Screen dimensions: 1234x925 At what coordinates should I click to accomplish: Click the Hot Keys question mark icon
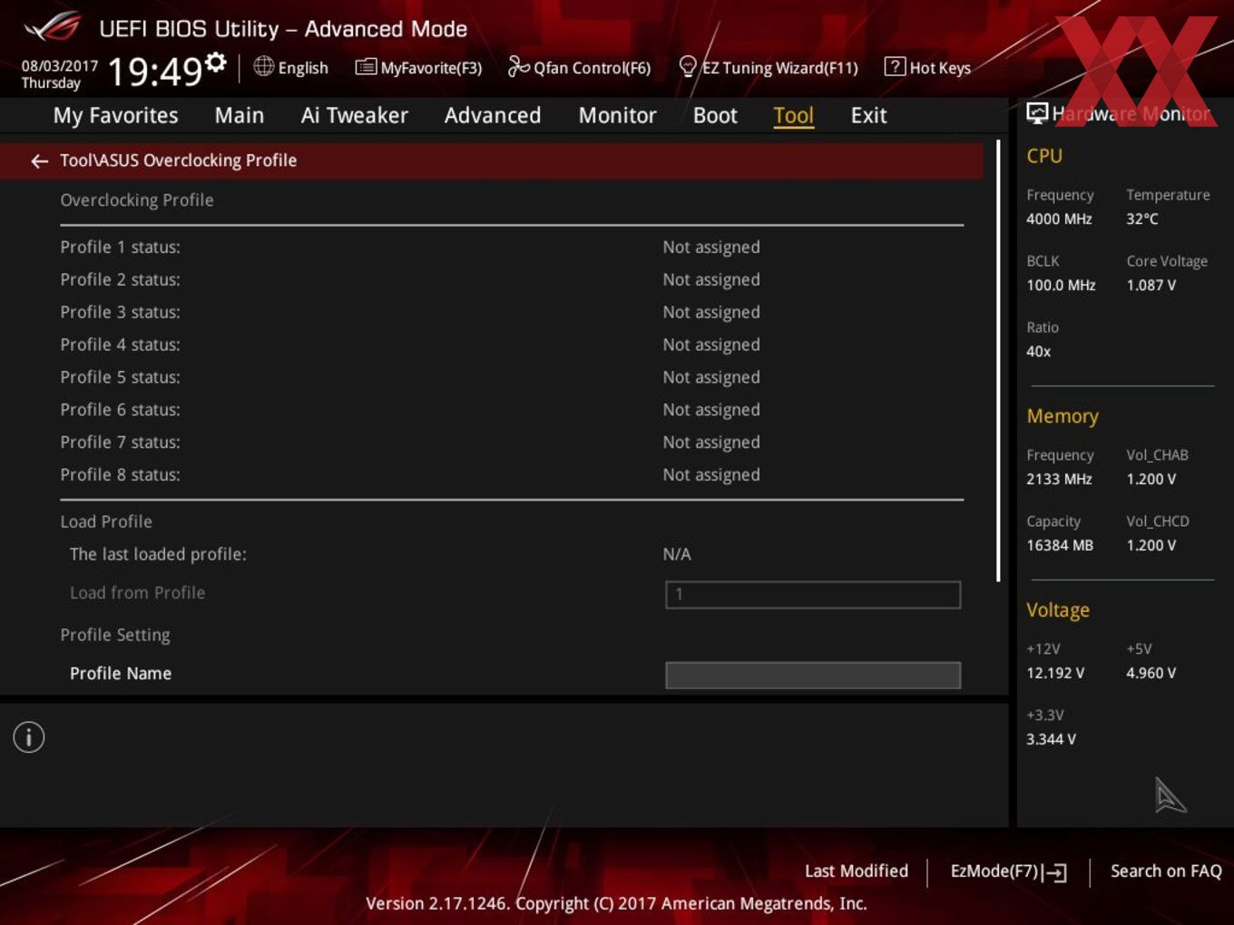[x=895, y=66]
